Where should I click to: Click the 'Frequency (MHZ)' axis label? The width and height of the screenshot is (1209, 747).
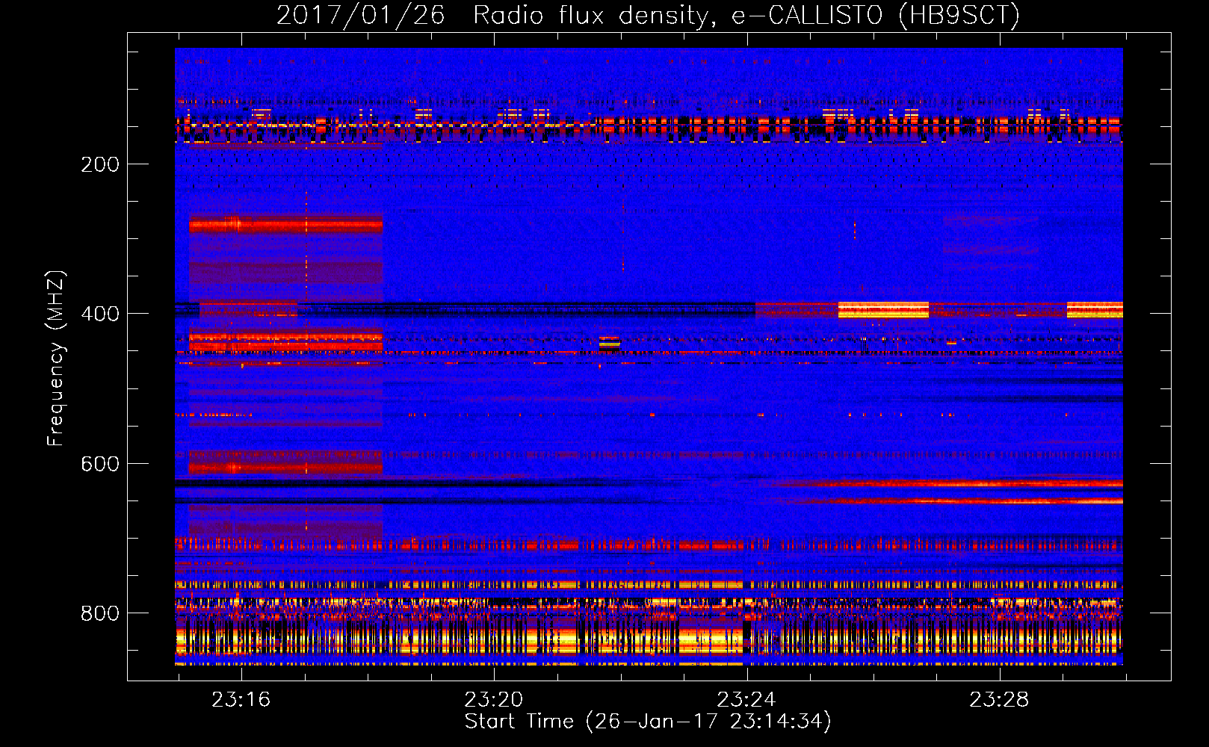click(55, 358)
